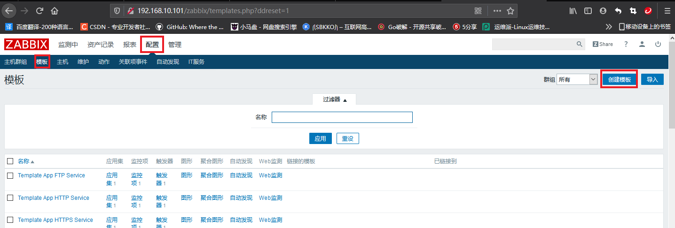The height and width of the screenshot is (228, 675).
Task: Open the QR code icon in address bar
Action: click(x=478, y=10)
